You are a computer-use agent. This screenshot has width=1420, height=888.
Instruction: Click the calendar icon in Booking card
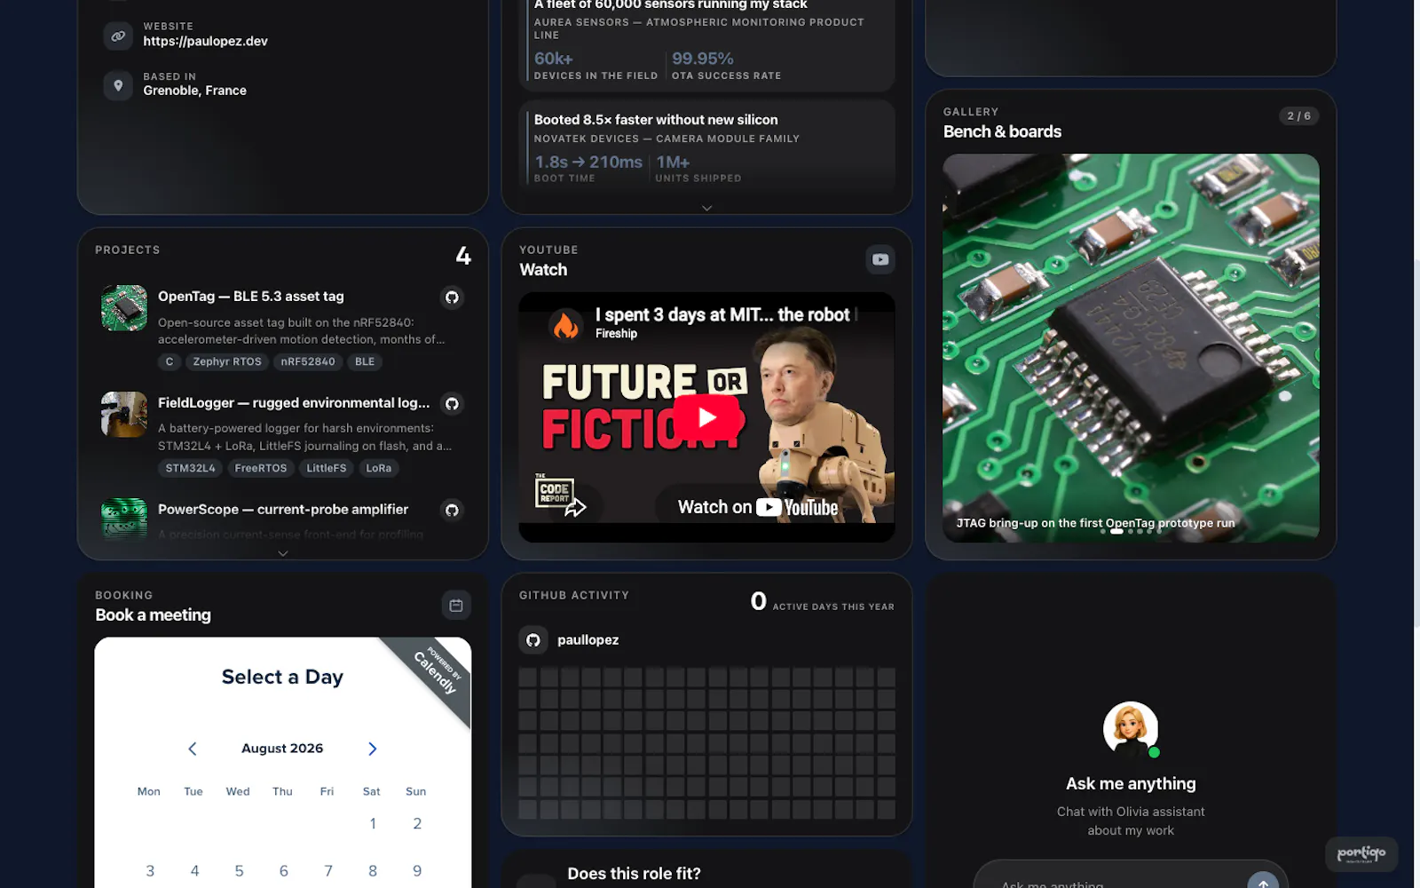click(x=456, y=606)
